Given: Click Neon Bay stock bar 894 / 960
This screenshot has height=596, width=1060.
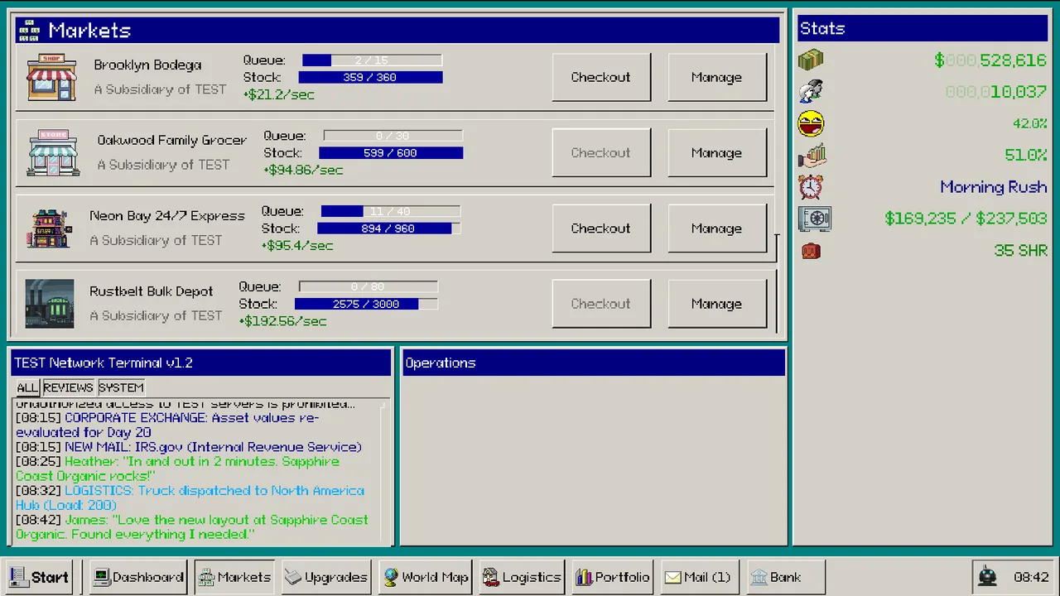Looking at the screenshot, I should (389, 228).
